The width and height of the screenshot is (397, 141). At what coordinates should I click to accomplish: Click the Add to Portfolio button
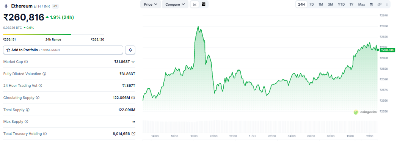tap(63, 50)
